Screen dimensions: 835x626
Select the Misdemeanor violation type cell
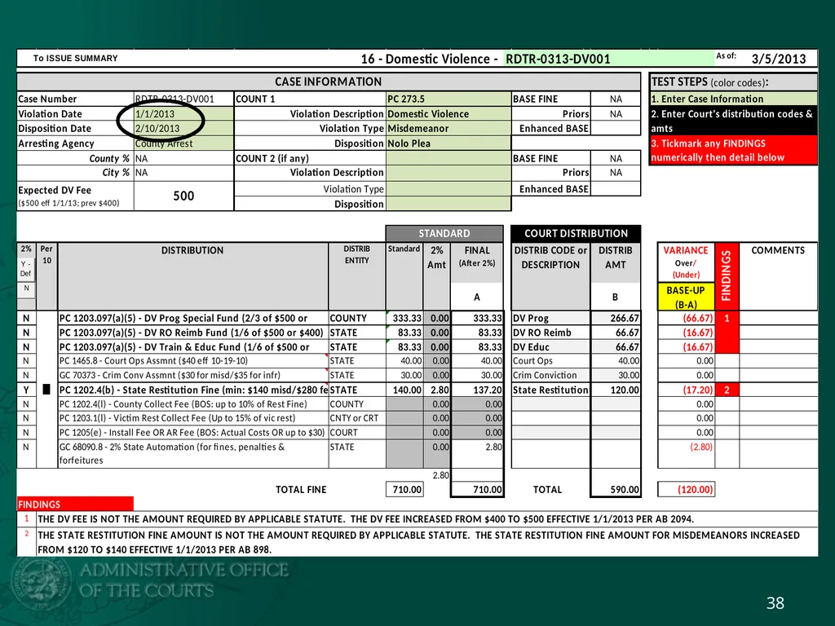tap(448, 128)
